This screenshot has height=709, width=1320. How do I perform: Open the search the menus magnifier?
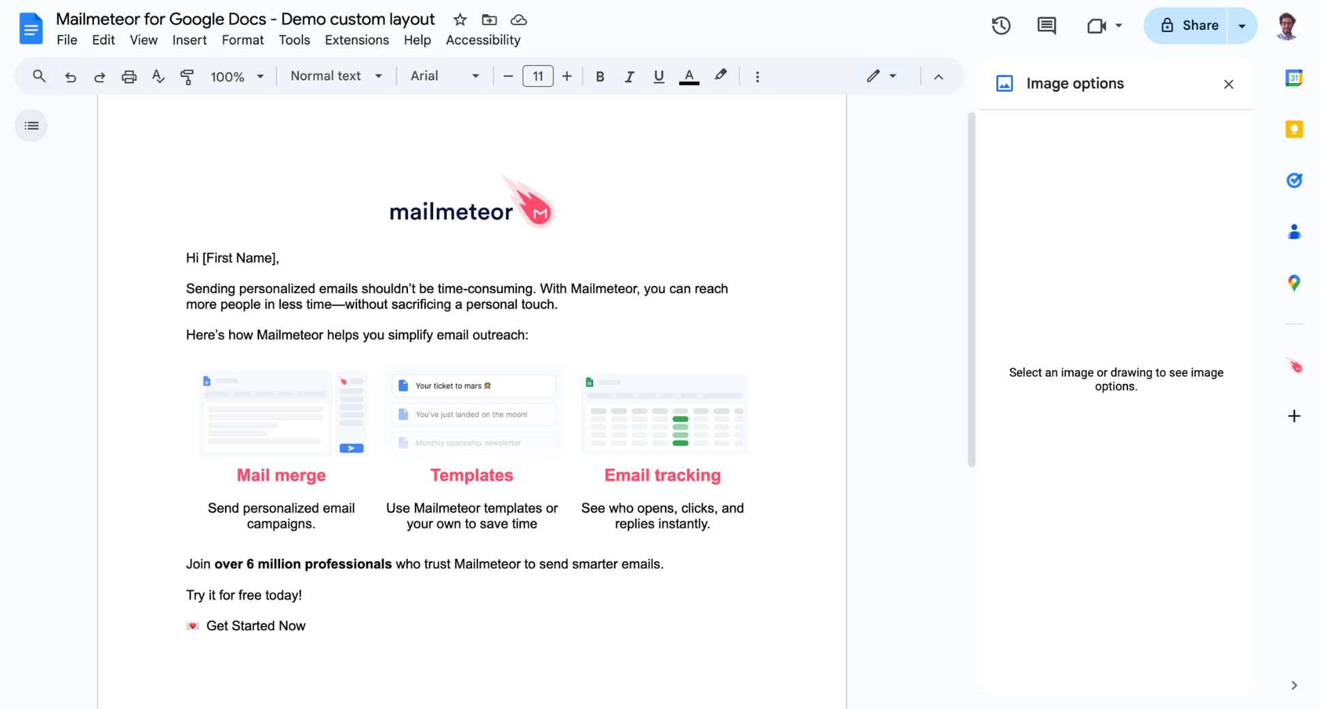click(x=39, y=76)
